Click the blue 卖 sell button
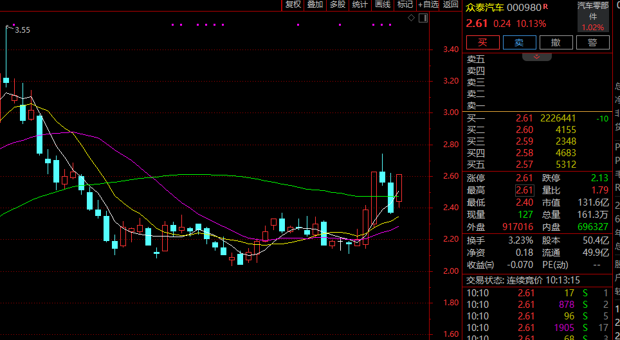The height and width of the screenshot is (340, 620). (x=519, y=42)
